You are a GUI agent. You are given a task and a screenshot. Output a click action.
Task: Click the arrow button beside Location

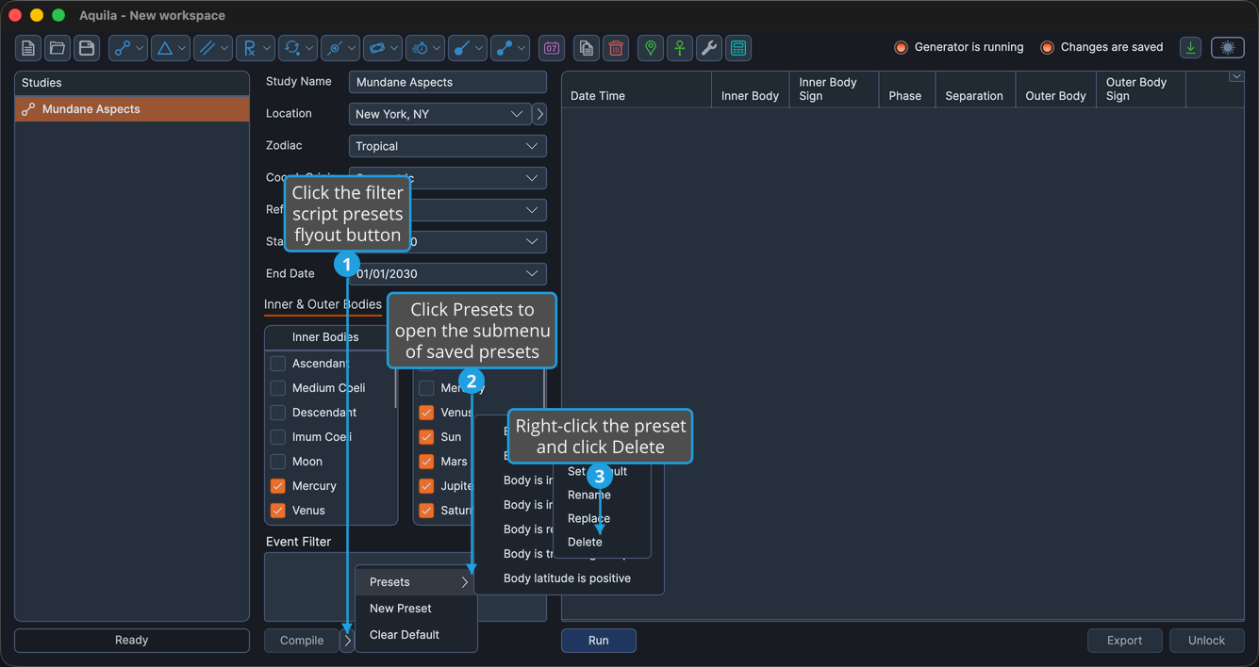[x=539, y=114]
